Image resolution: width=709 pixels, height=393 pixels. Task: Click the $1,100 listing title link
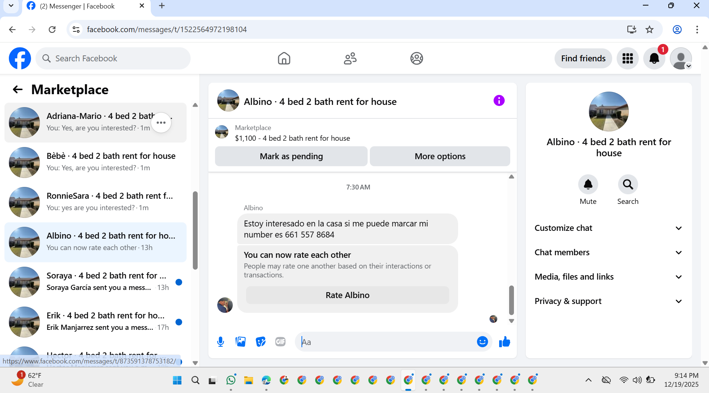pos(293,138)
